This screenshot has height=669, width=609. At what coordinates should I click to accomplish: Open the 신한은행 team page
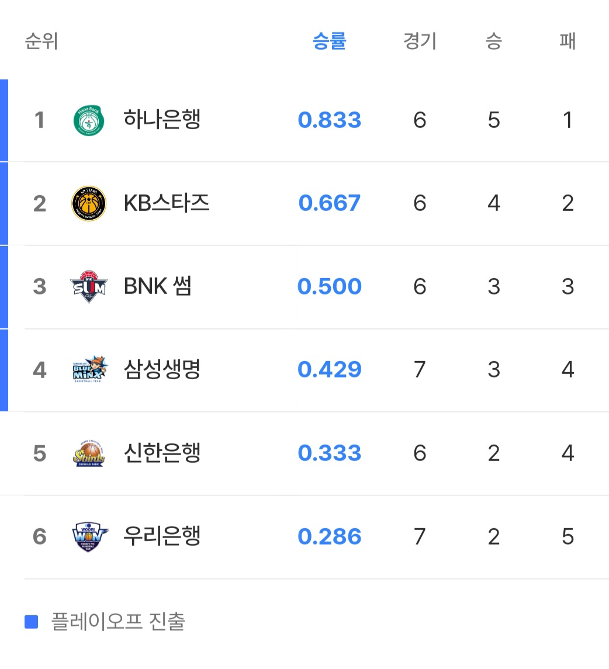click(x=162, y=453)
